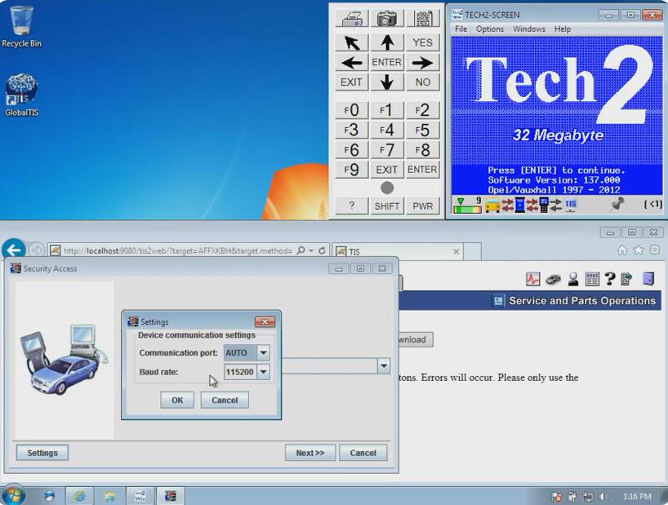
Task: Expand the Baud rate dropdown
Action: coord(263,372)
